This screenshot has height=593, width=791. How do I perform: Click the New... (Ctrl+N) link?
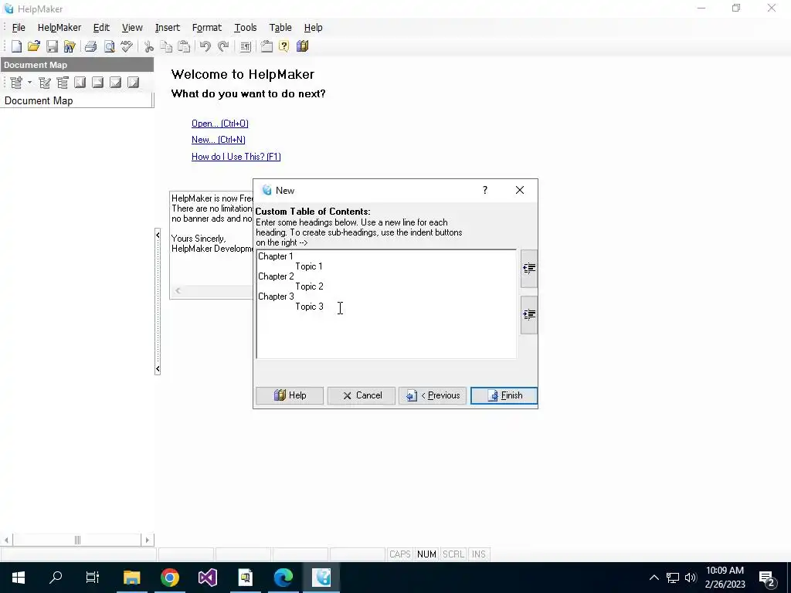pos(219,140)
